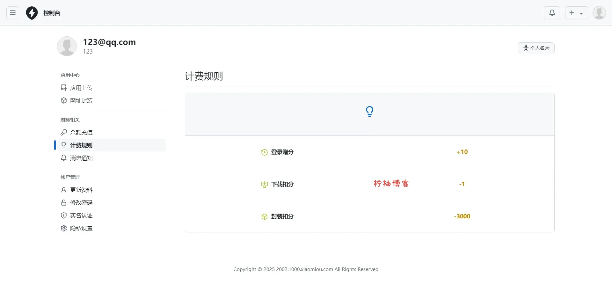Open 实名认证 verification page
The height and width of the screenshot is (292, 612).
[x=81, y=215]
